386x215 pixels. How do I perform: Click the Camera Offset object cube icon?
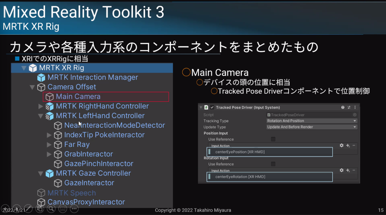[41, 87]
